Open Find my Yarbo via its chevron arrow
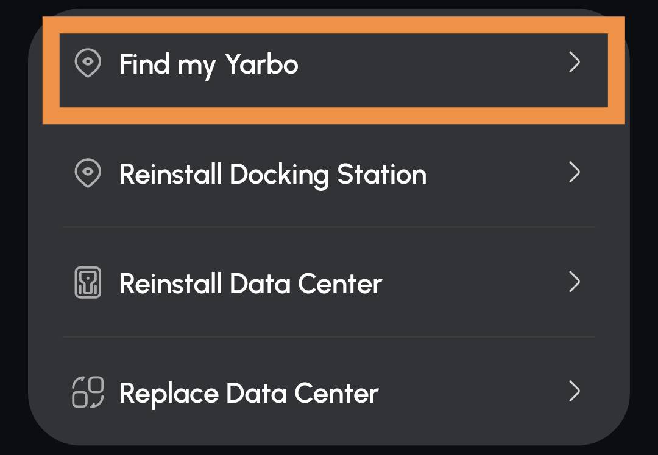This screenshot has height=455, width=658. (575, 63)
